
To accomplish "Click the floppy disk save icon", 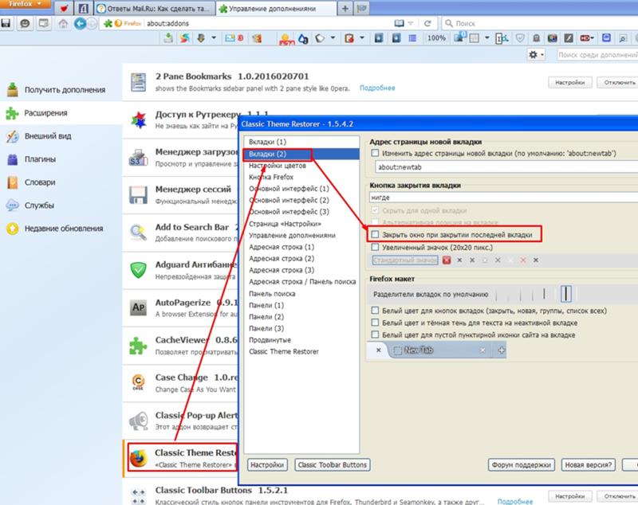I will 6,24.
